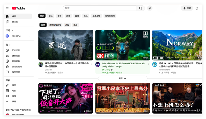Open the 8K Clarity channel link
This screenshot has width=206, height=119.
point(106,70)
